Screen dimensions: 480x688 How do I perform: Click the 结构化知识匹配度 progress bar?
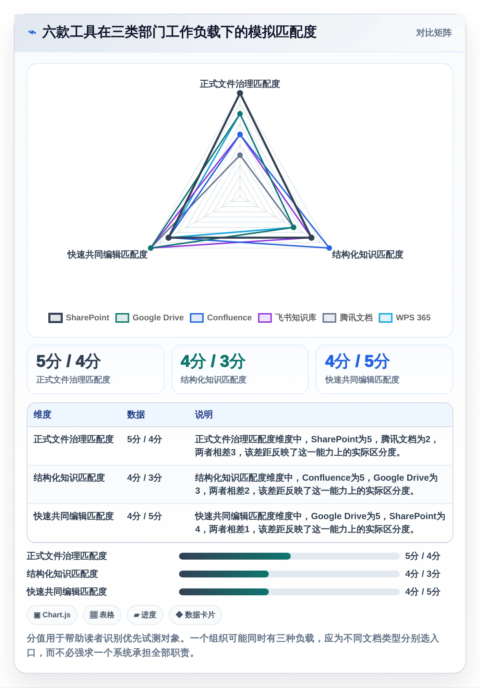tap(289, 574)
